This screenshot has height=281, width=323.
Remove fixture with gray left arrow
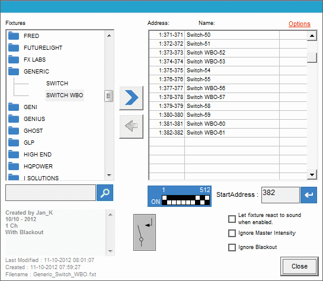point(131,126)
